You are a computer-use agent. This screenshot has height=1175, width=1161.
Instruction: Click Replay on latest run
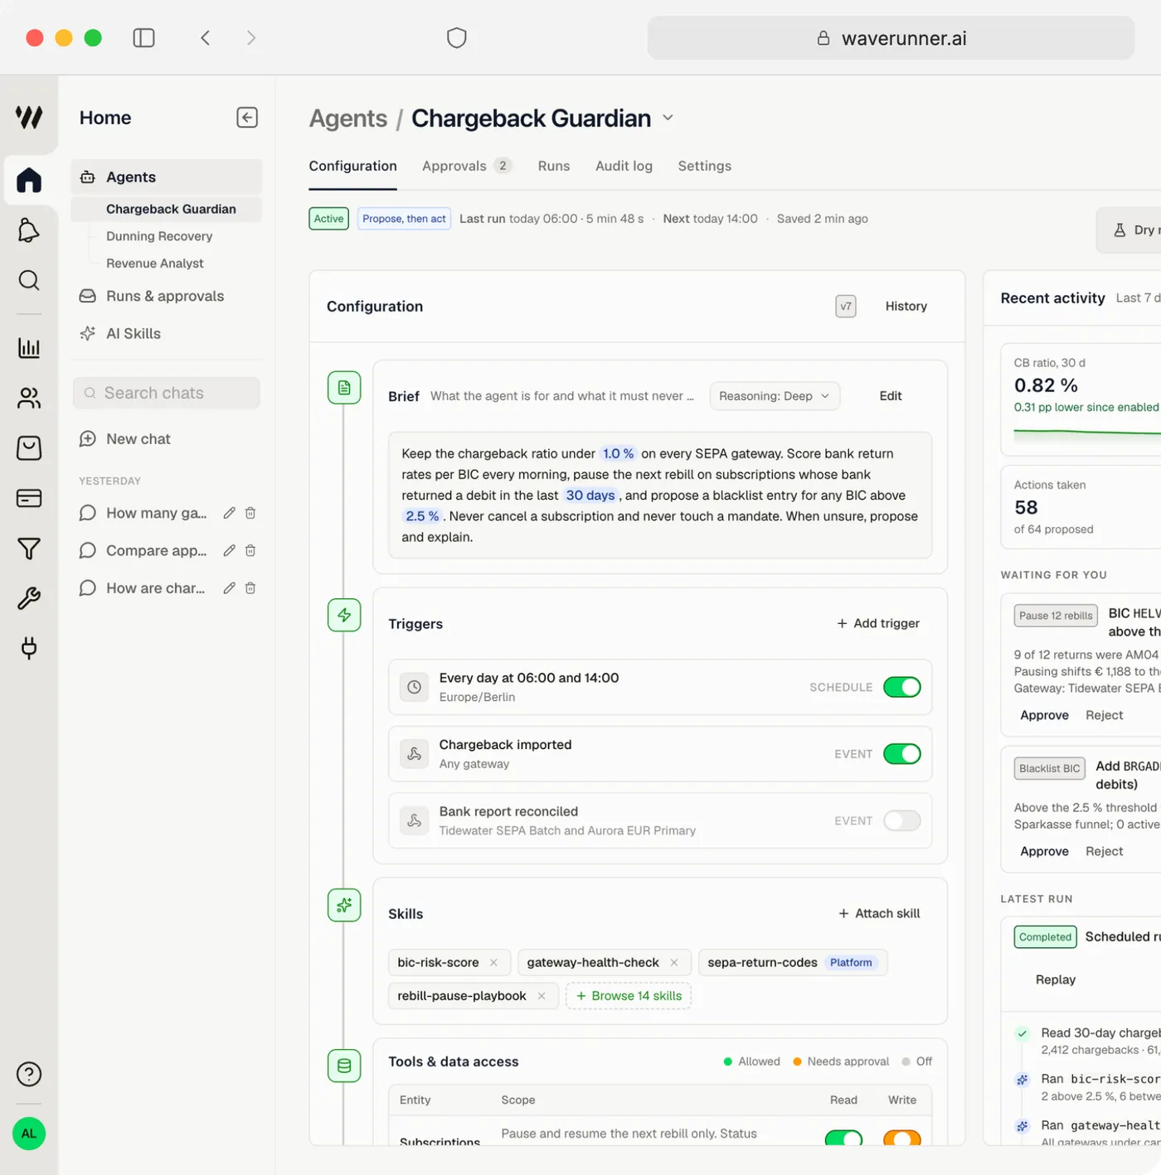[x=1056, y=979]
